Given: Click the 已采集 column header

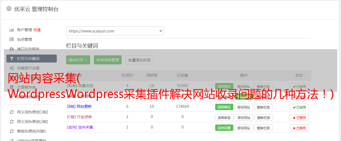Looking at the screenshot, I should tap(183, 75).
